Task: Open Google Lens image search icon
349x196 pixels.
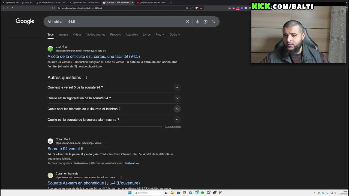Action: [x=205, y=22]
